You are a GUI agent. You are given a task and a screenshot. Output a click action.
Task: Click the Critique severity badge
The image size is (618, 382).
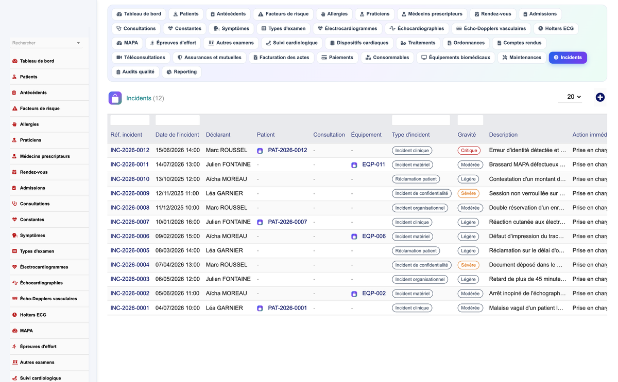pos(469,151)
